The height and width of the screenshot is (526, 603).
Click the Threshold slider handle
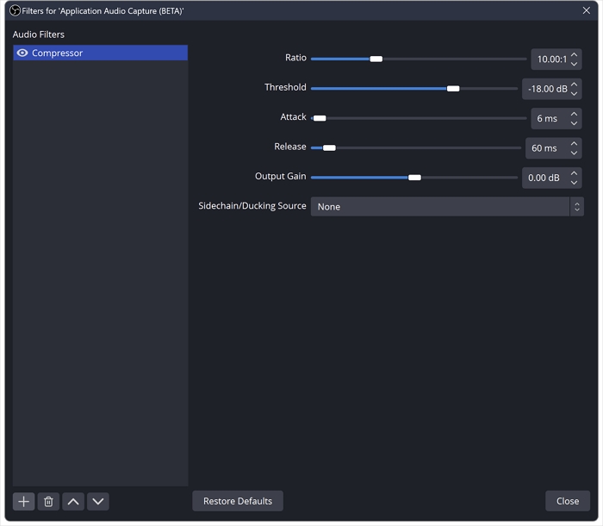(x=453, y=88)
